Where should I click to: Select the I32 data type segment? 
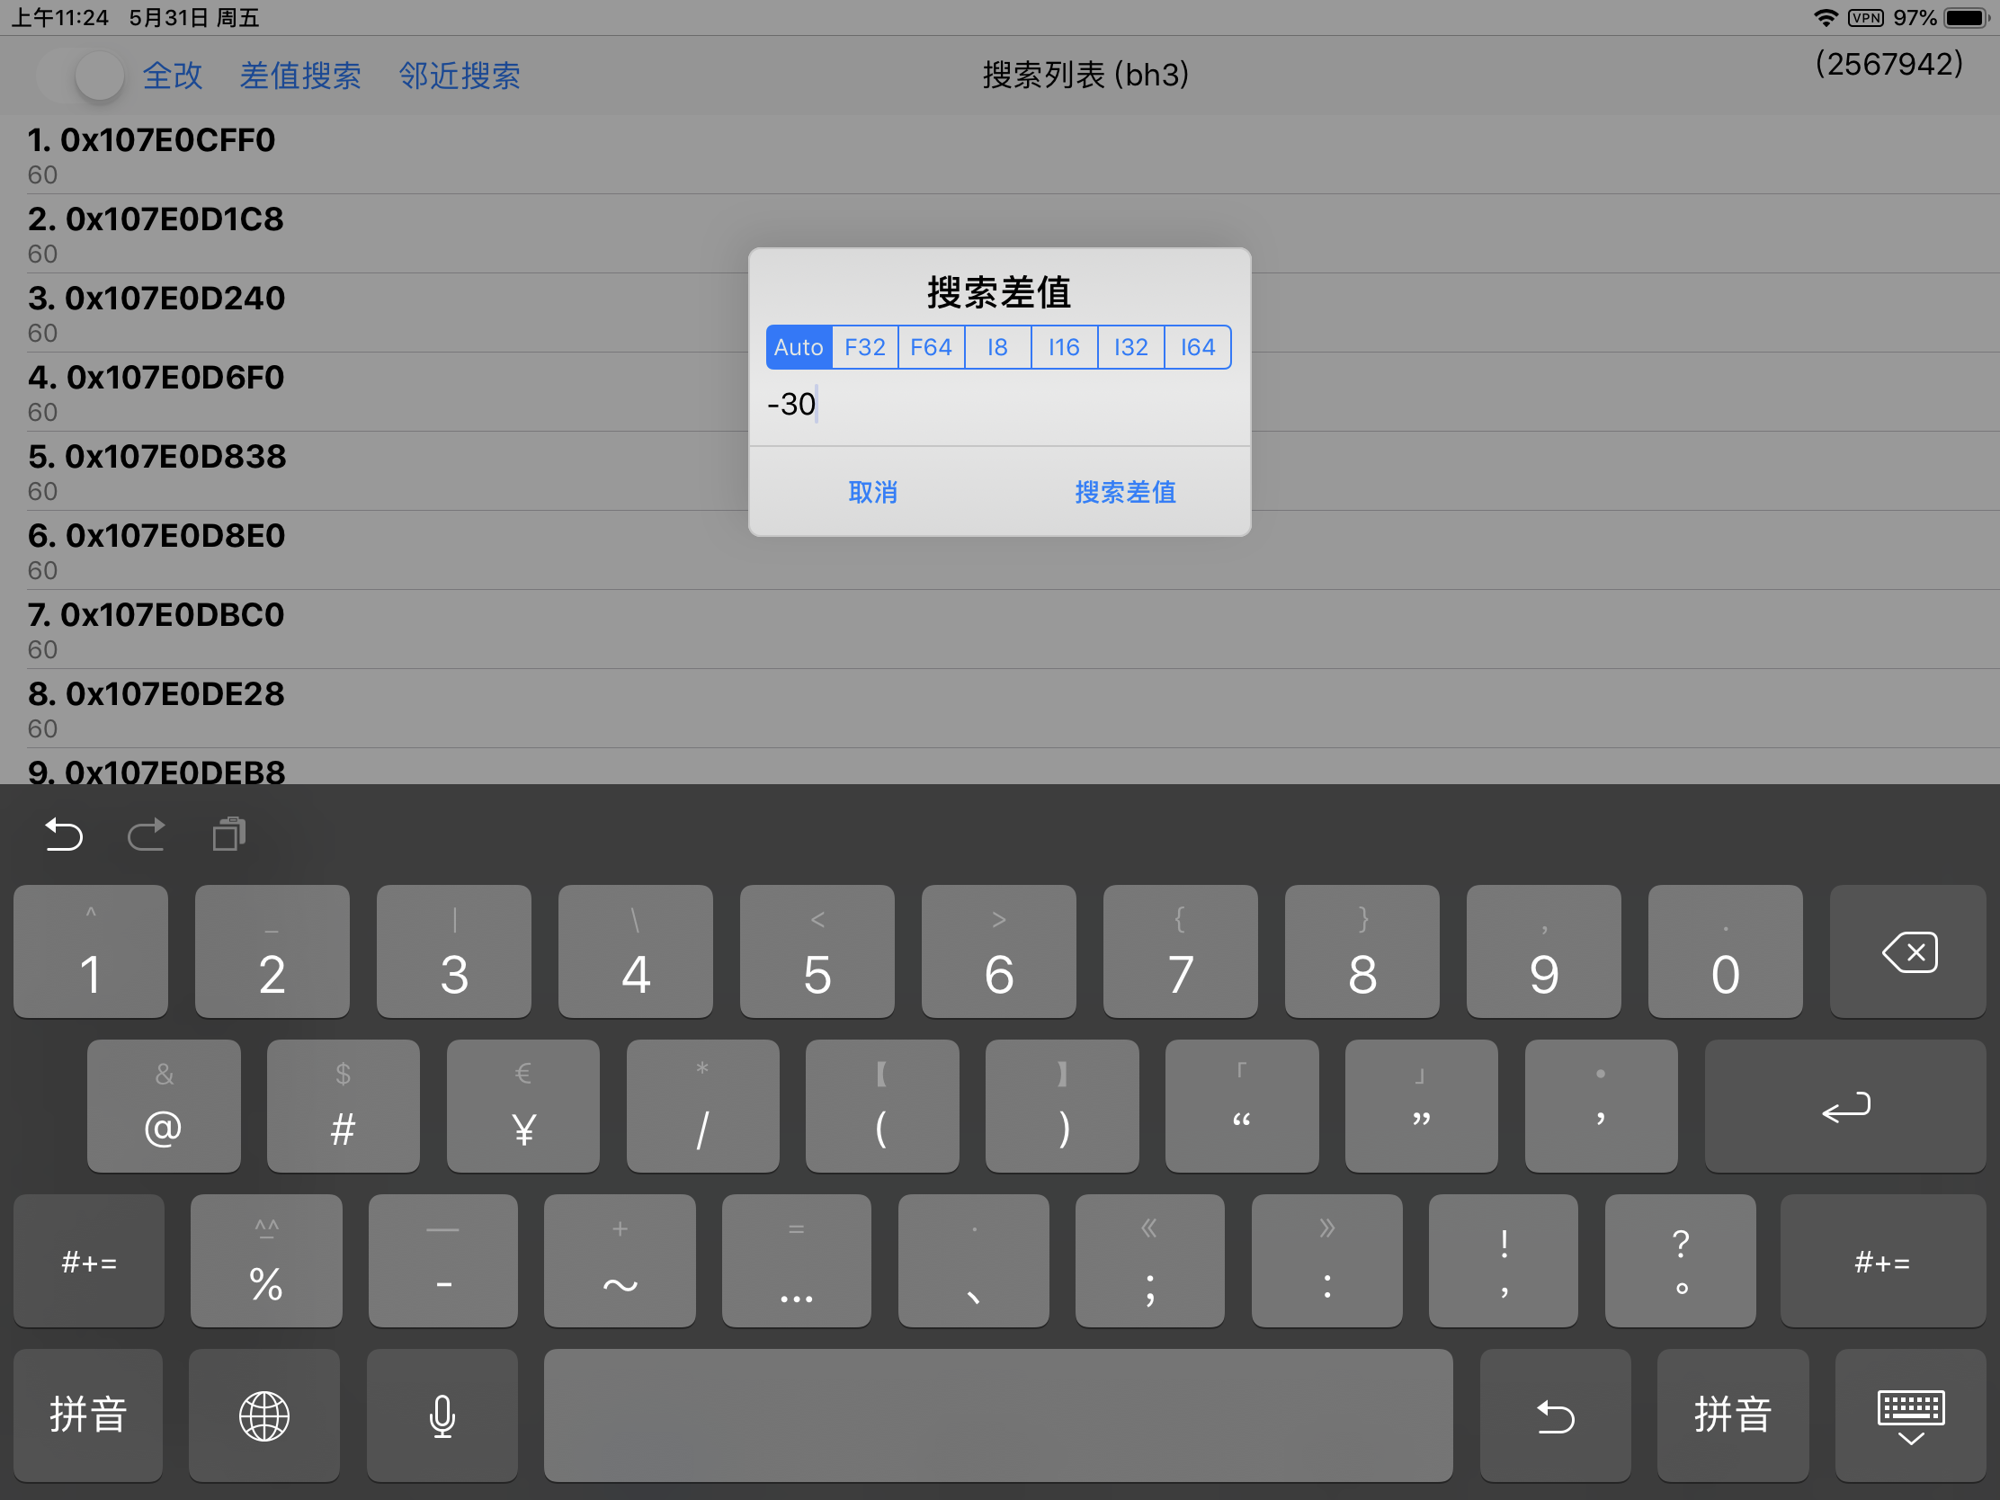point(1130,347)
